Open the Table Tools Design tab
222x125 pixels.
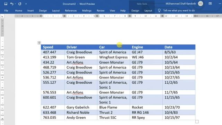(135, 11)
